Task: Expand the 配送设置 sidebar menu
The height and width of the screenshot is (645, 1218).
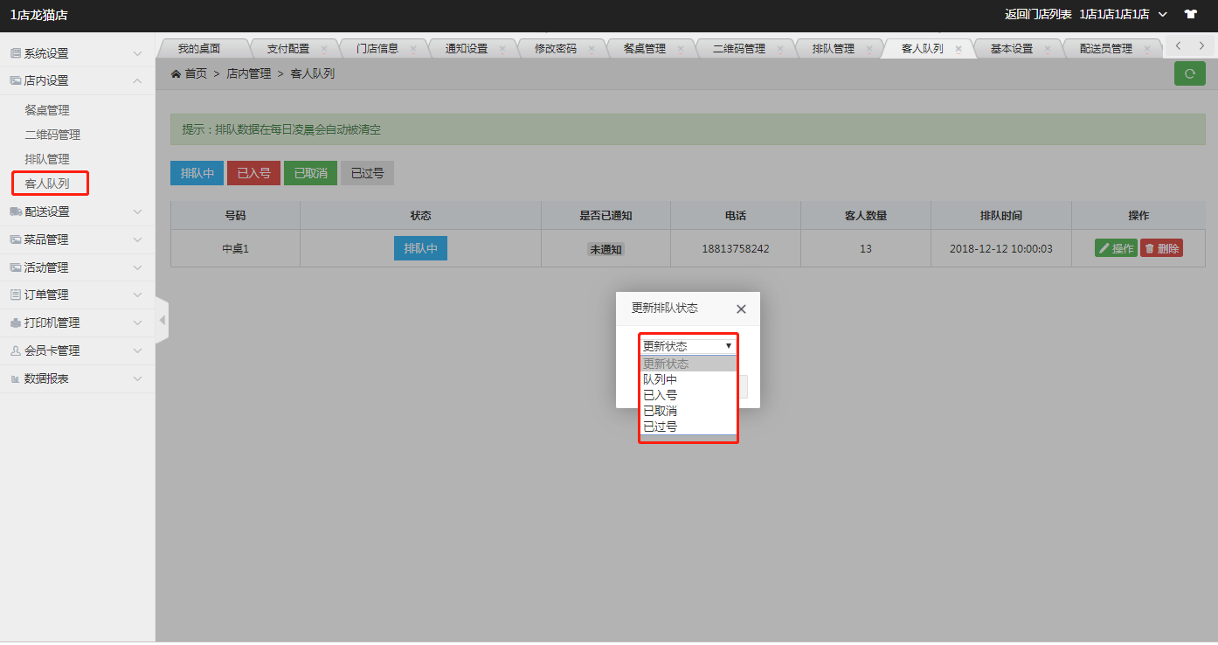Action: [x=77, y=212]
